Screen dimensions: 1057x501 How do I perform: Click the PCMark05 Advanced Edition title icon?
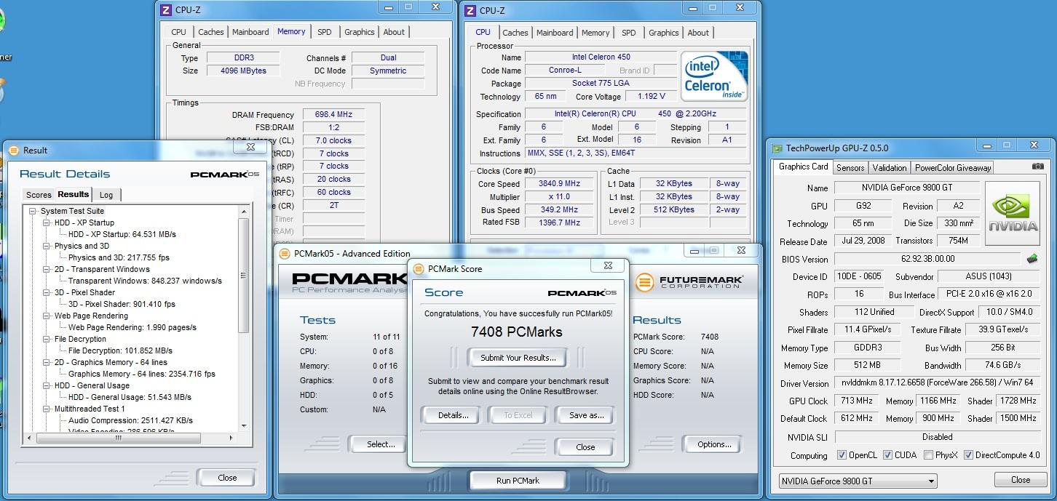coord(285,253)
